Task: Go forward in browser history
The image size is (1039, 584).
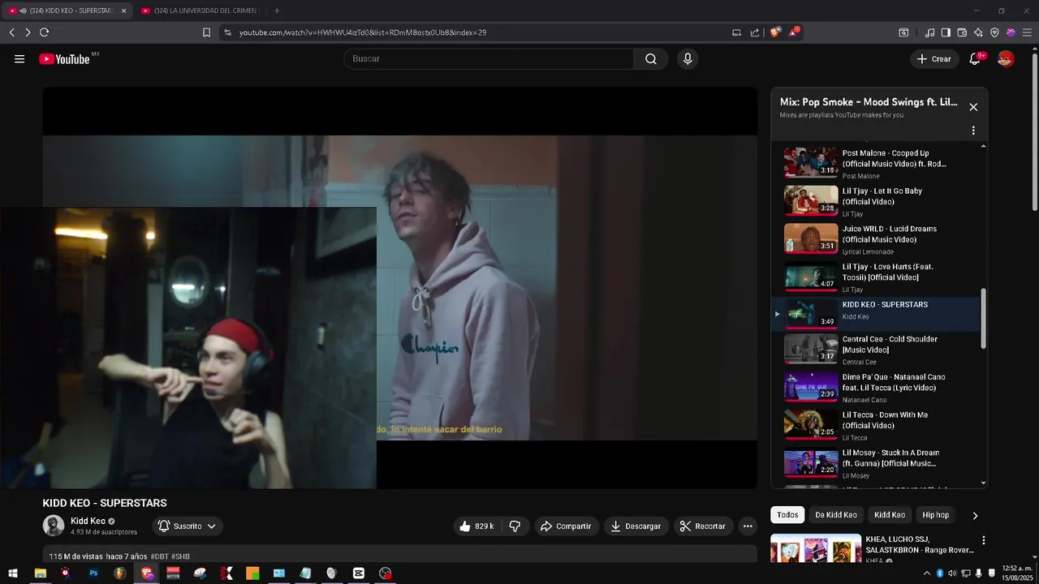Action: [x=28, y=32]
